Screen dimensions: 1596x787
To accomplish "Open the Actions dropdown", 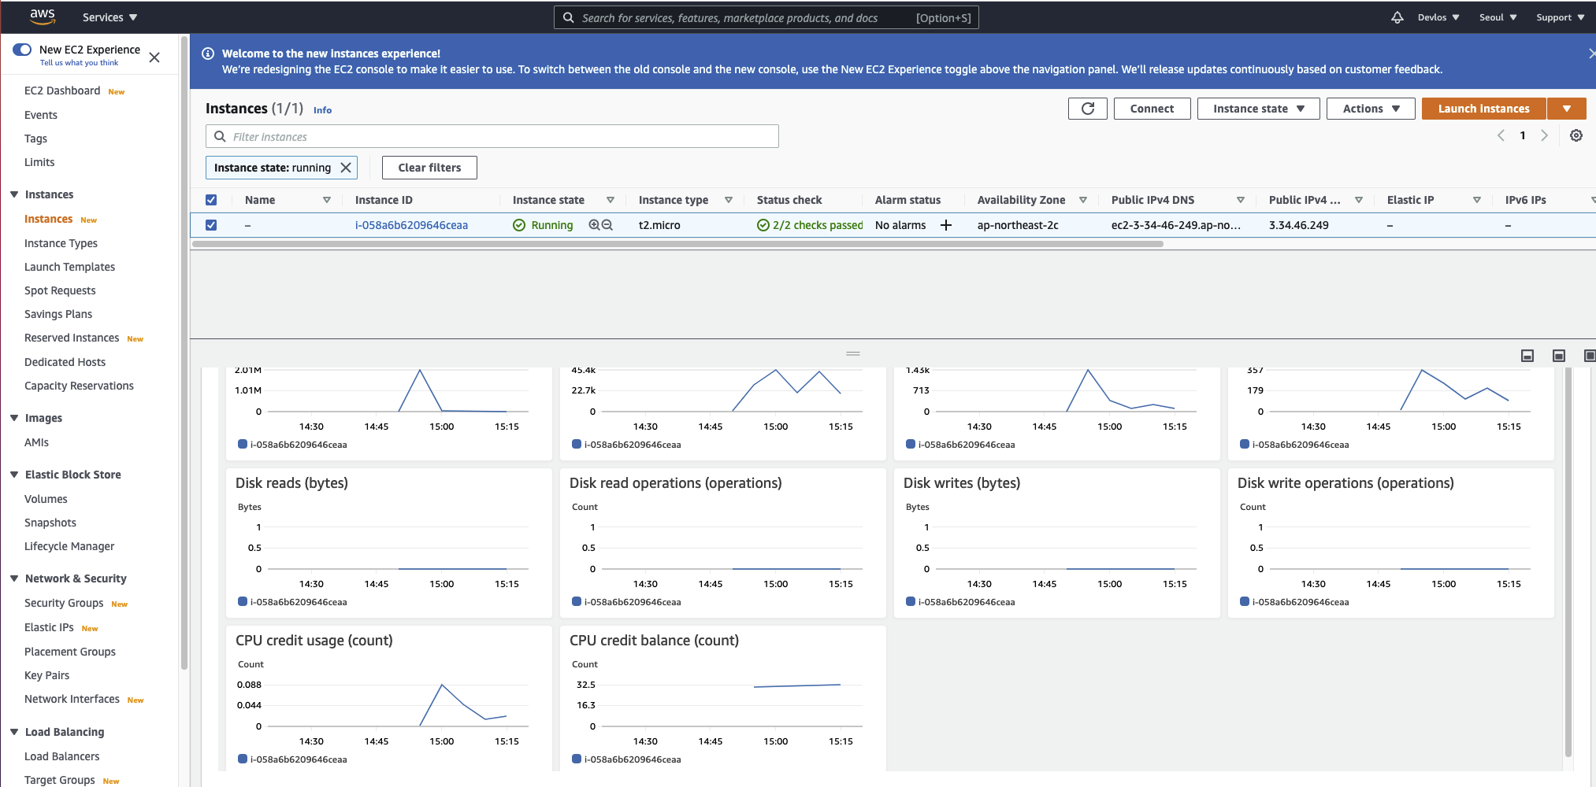I will click(x=1371, y=109).
